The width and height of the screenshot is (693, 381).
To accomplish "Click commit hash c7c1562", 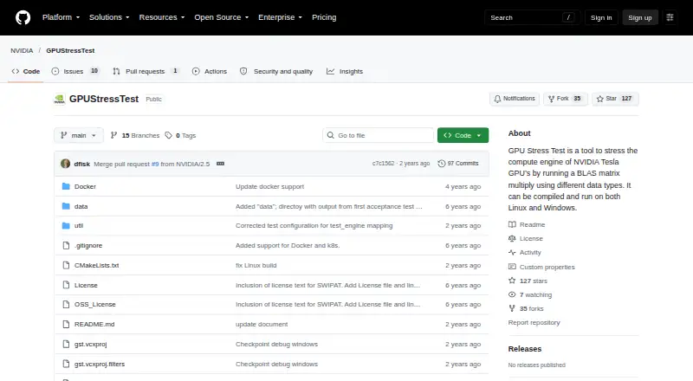I will 383,164.
